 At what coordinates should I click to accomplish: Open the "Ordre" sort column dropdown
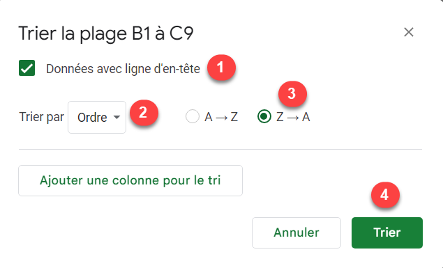[97, 117]
